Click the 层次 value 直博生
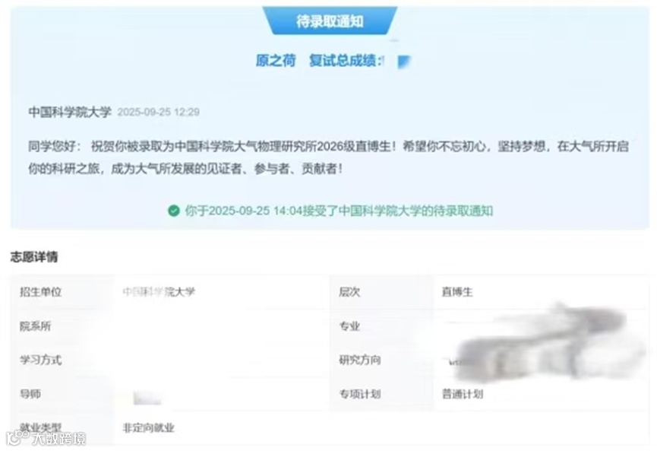The width and height of the screenshot is (657, 451). tap(457, 291)
